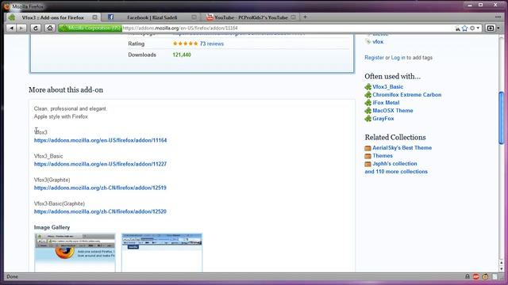Click the collection icon beside AerialSky's Best Theme
This screenshot has width=508, height=285.
(x=368, y=148)
